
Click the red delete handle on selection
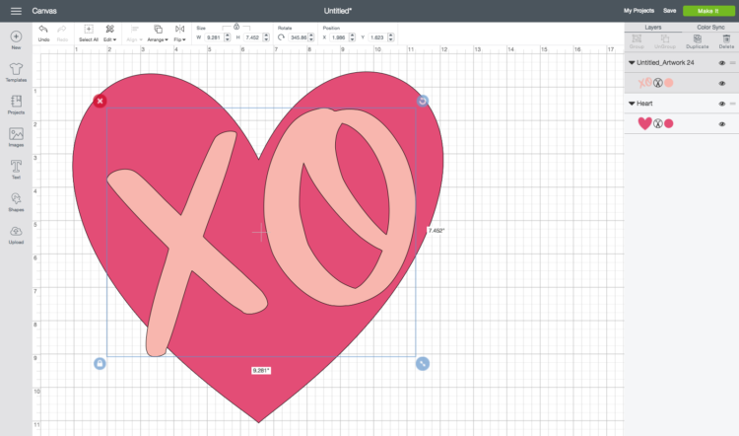100,101
